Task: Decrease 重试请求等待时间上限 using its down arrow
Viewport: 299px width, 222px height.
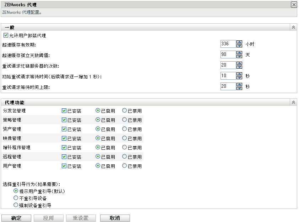Action: pyautogui.click(x=239, y=88)
